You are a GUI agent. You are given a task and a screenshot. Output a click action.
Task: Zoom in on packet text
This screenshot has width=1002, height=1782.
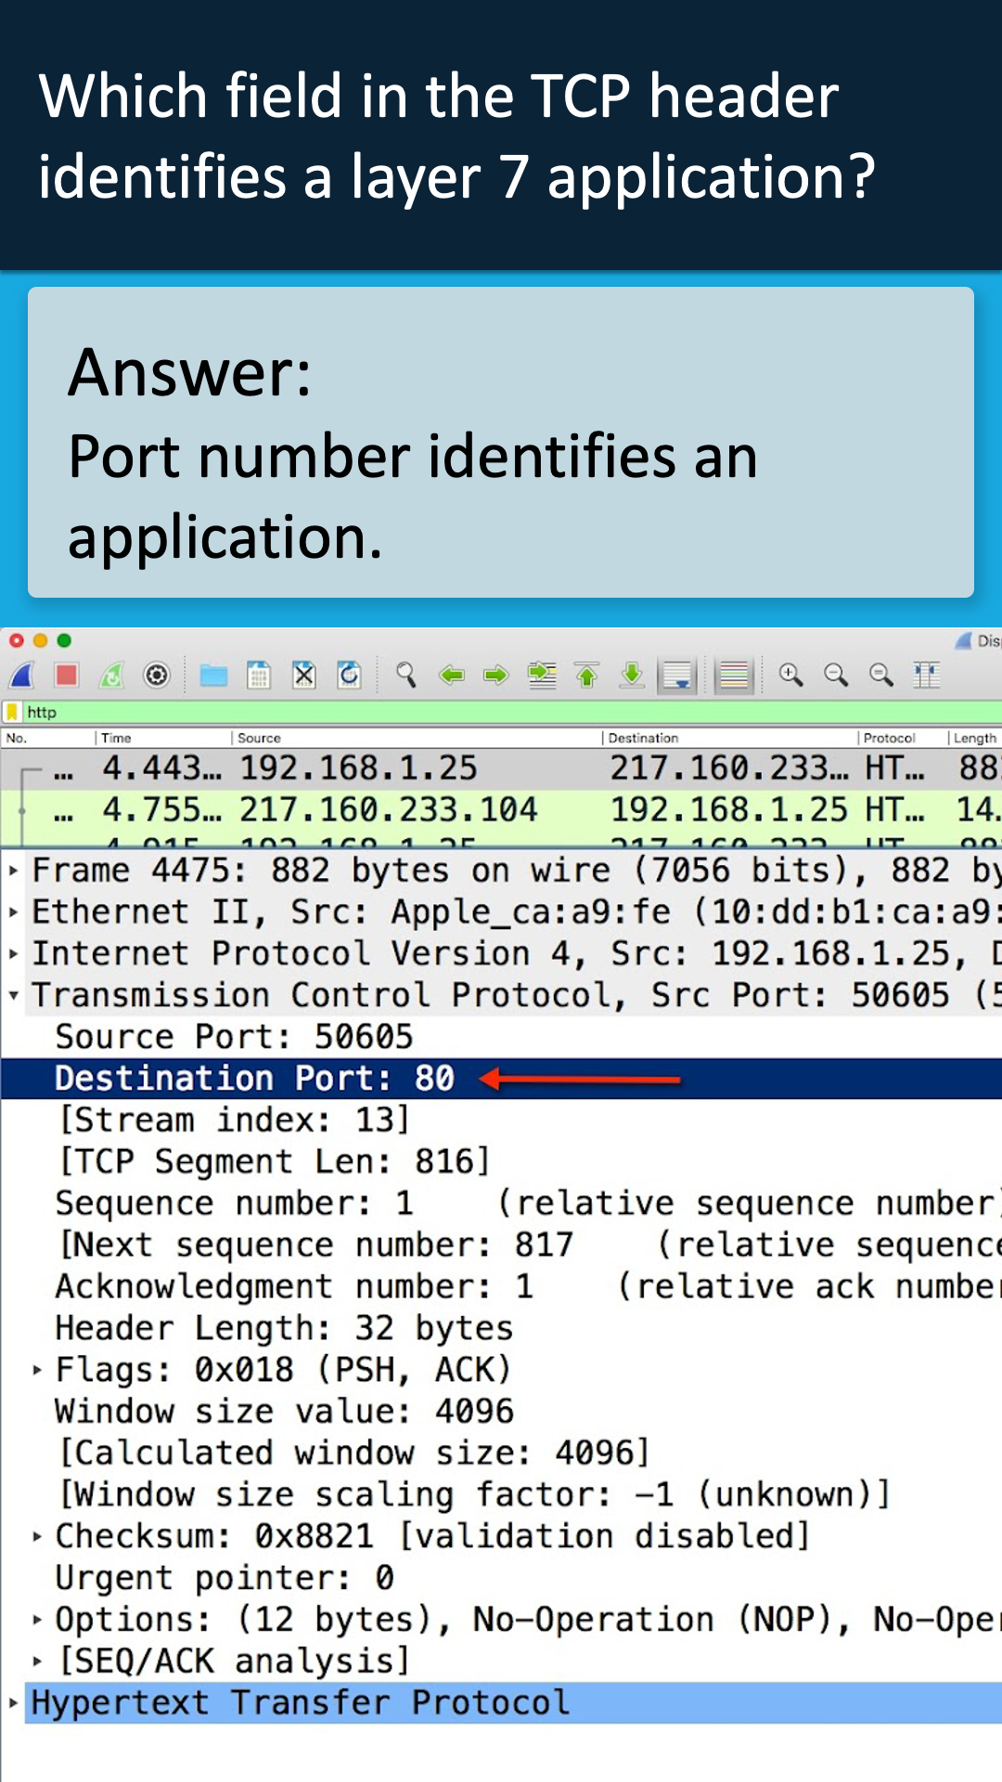click(x=790, y=675)
